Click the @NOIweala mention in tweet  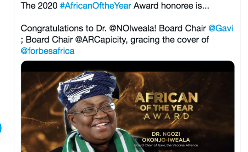tap(133, 28)
